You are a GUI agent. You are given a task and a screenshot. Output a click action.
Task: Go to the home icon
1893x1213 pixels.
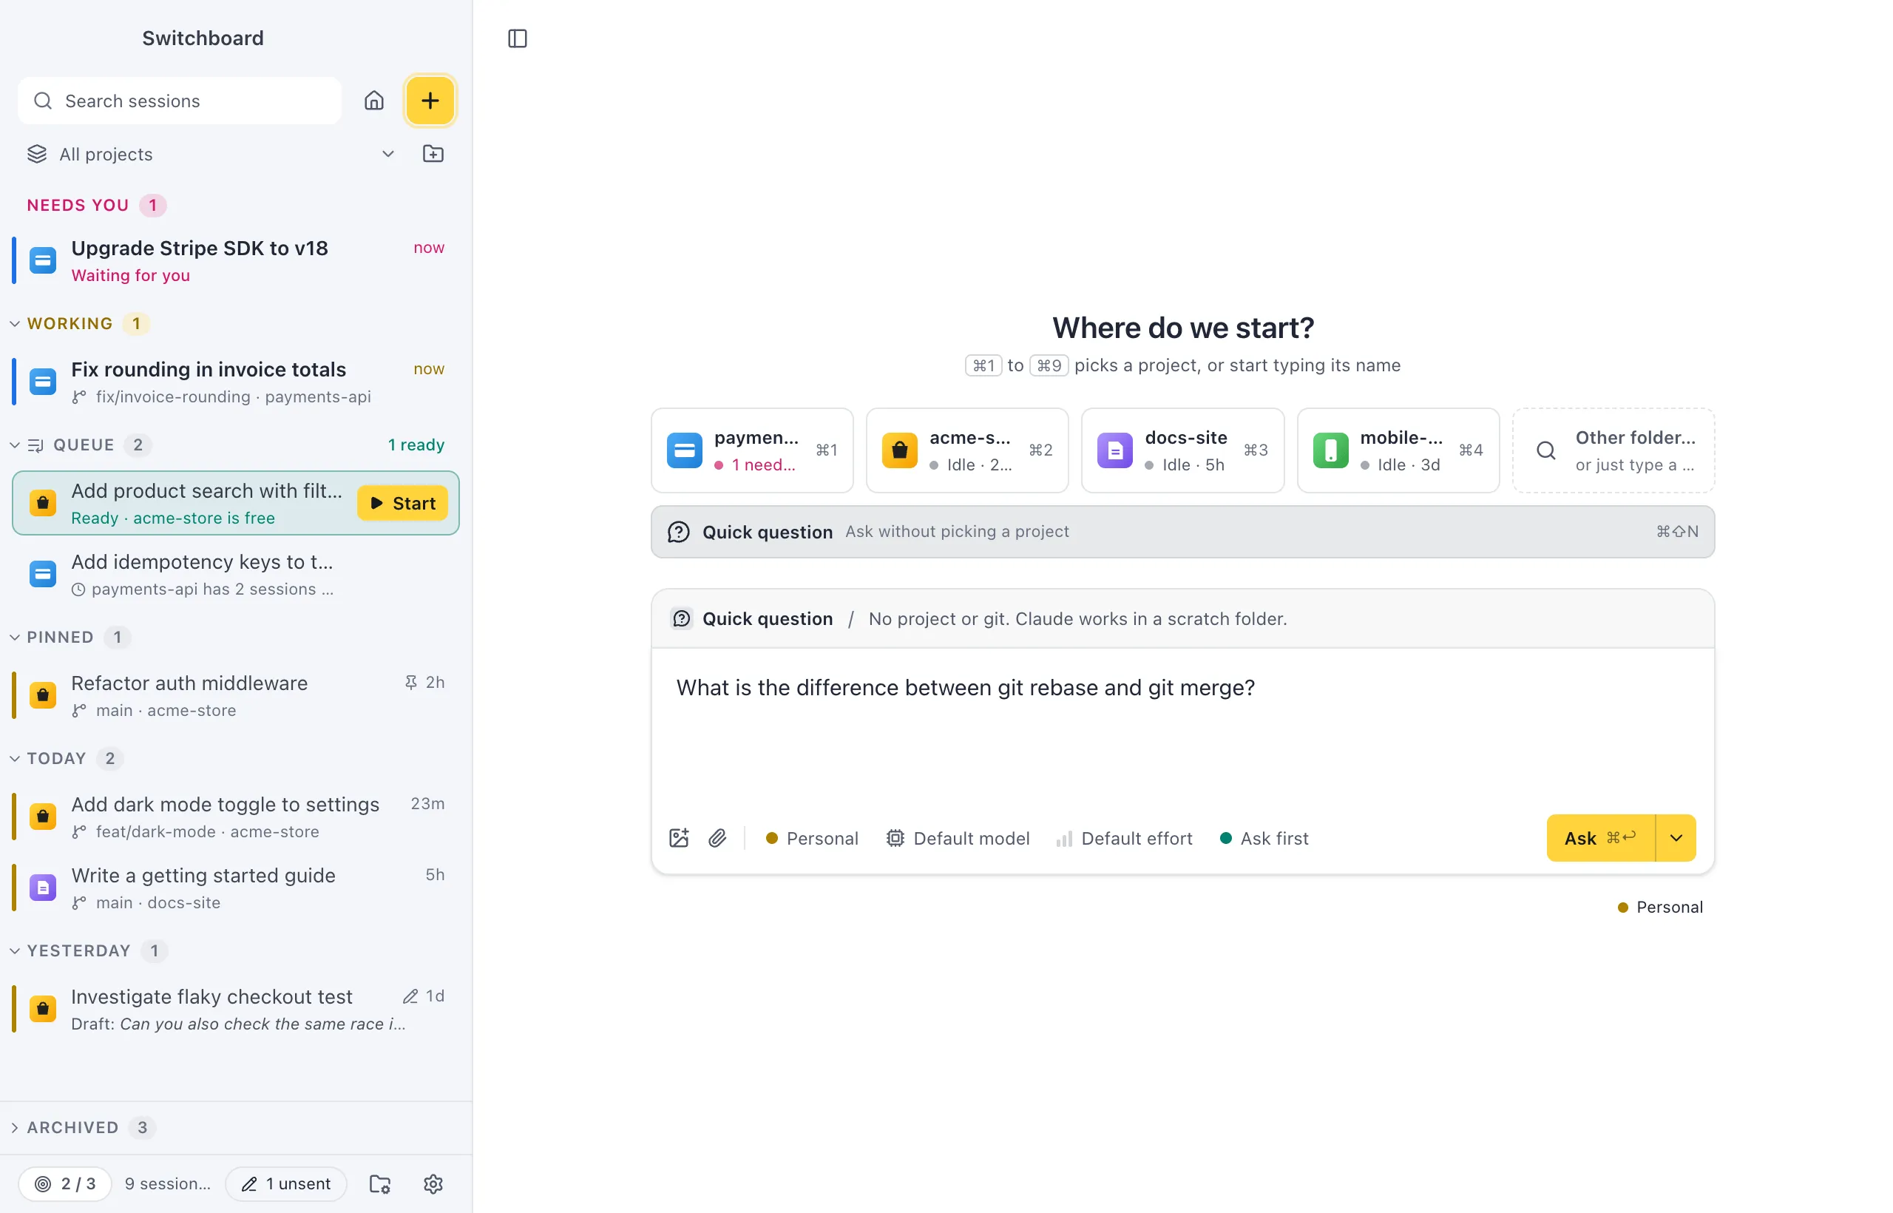pos(374,101)
